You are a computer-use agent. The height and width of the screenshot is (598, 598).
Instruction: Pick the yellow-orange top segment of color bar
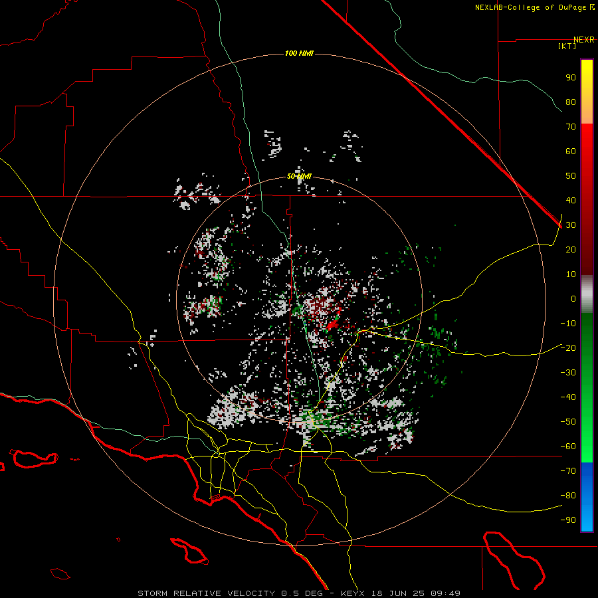(x=587, y=92)
